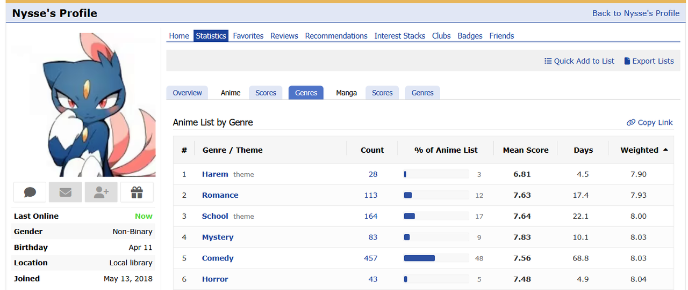Sort the table by Count header
Image resolution: width=688 pixels, height=290 pixels.
[372, 150]
